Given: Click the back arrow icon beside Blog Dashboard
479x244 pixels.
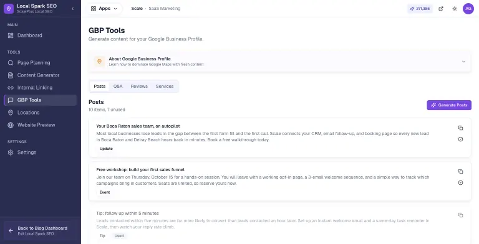Looking at the screenshot, I should (x=11, y=230).
